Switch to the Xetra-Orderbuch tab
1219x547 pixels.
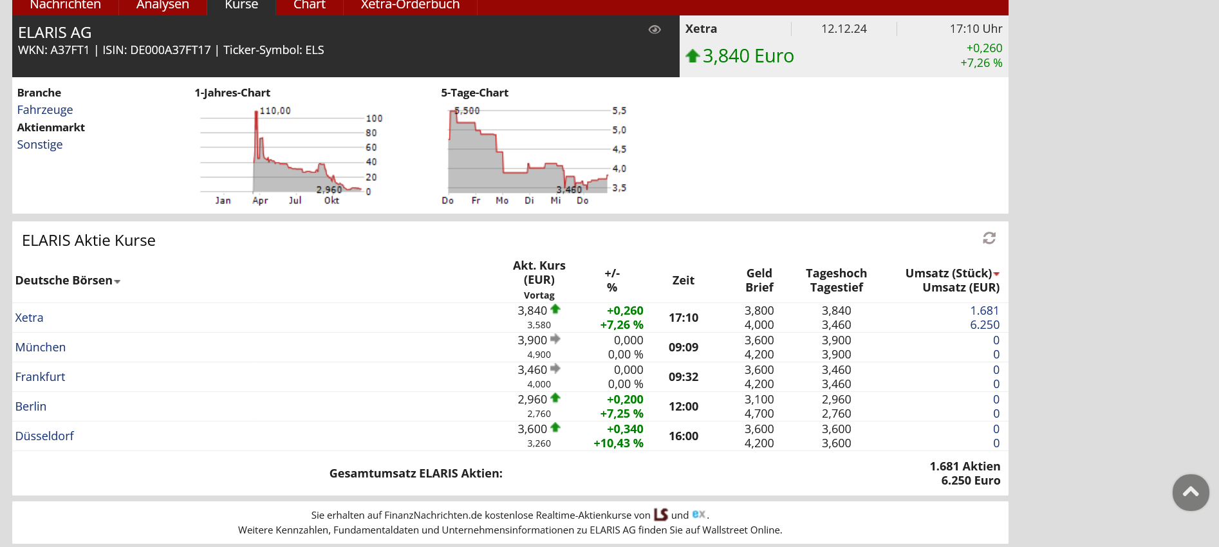point(410,5)
